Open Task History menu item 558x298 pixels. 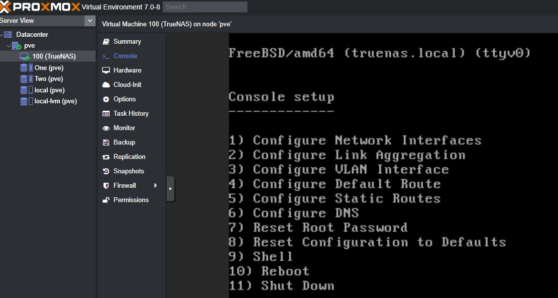click(131, 114)
